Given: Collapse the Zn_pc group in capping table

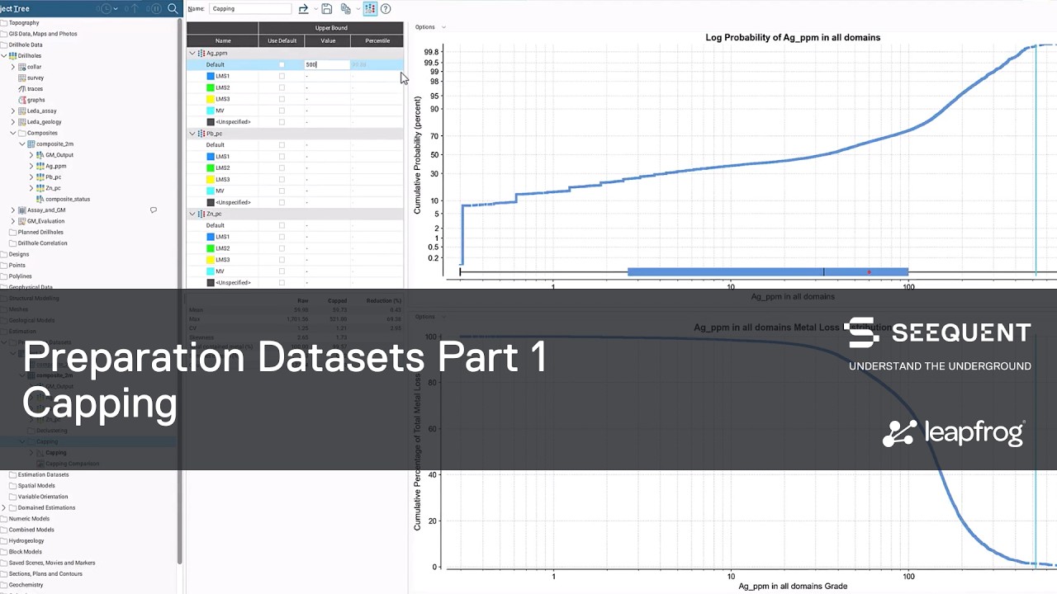Looking at the screenshot, I should pyautogui.click(x=192, y=214).
